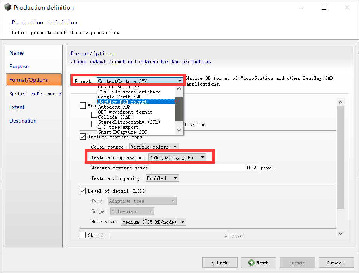
Task: Open the Color source dropdown
Action: click(x=154, y=147)
